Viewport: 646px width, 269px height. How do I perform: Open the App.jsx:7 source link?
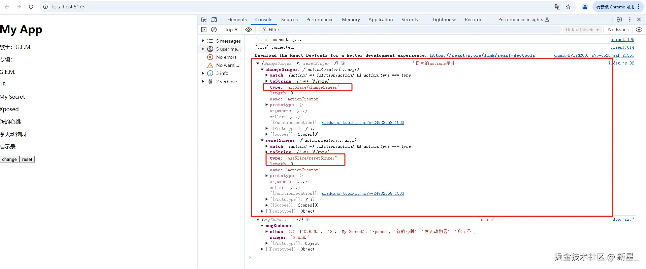pos(623,219)
